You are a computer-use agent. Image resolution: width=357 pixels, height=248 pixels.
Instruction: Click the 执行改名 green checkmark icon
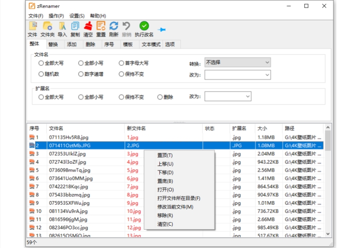point(144,26)
